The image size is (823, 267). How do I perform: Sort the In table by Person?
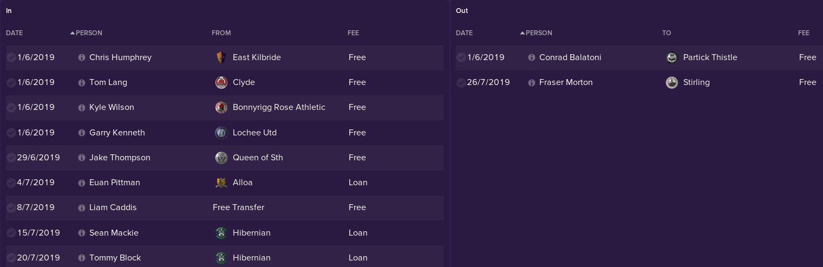[89, 33]
